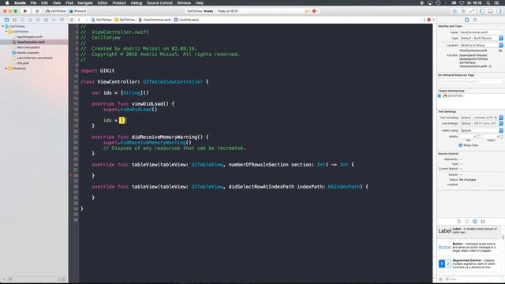The width and height of the screenshot is (505, 284).
Task: Show the File inspector
Action: pyautogui.click(x=466, y=20)
